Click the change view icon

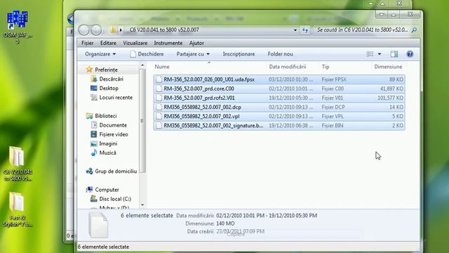(x=370, y=54)
